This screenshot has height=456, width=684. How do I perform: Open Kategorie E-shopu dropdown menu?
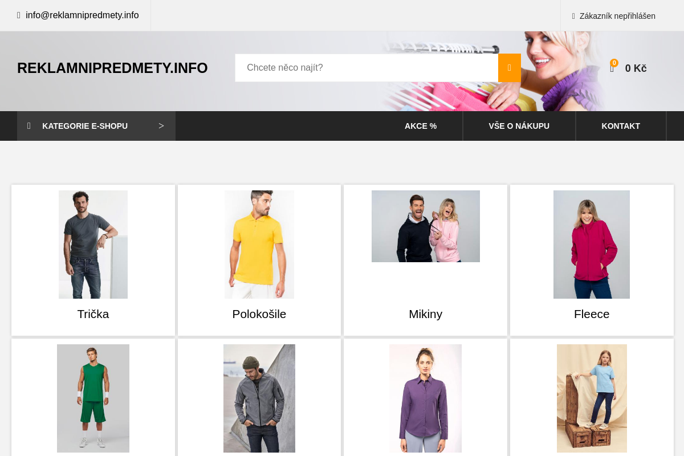pyautogui.click(x=85, y=126)
